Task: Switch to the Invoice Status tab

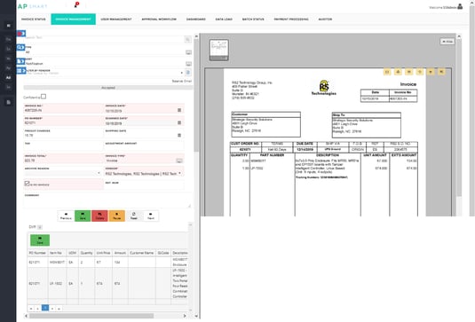Action: (x=34, y=19)
